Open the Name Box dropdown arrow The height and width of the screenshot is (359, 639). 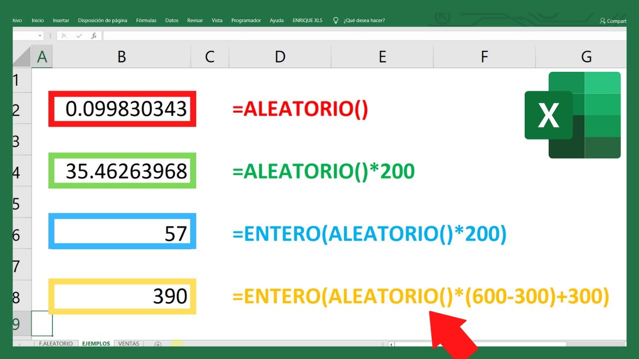tap(40, 36)
